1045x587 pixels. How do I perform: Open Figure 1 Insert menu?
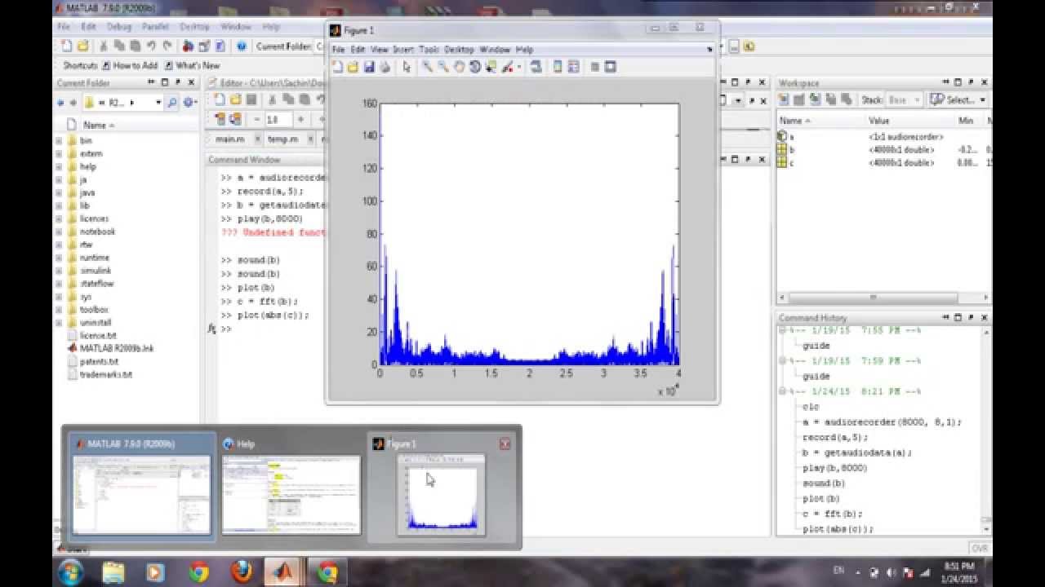point(403,50)
